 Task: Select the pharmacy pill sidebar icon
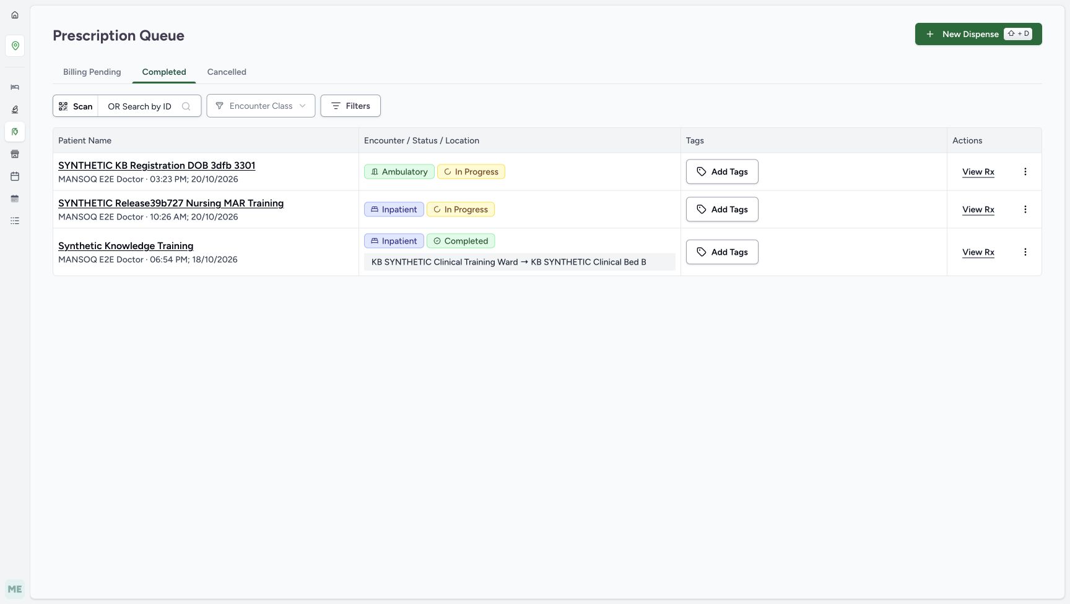pyautogui.click(x=15, y=132)
